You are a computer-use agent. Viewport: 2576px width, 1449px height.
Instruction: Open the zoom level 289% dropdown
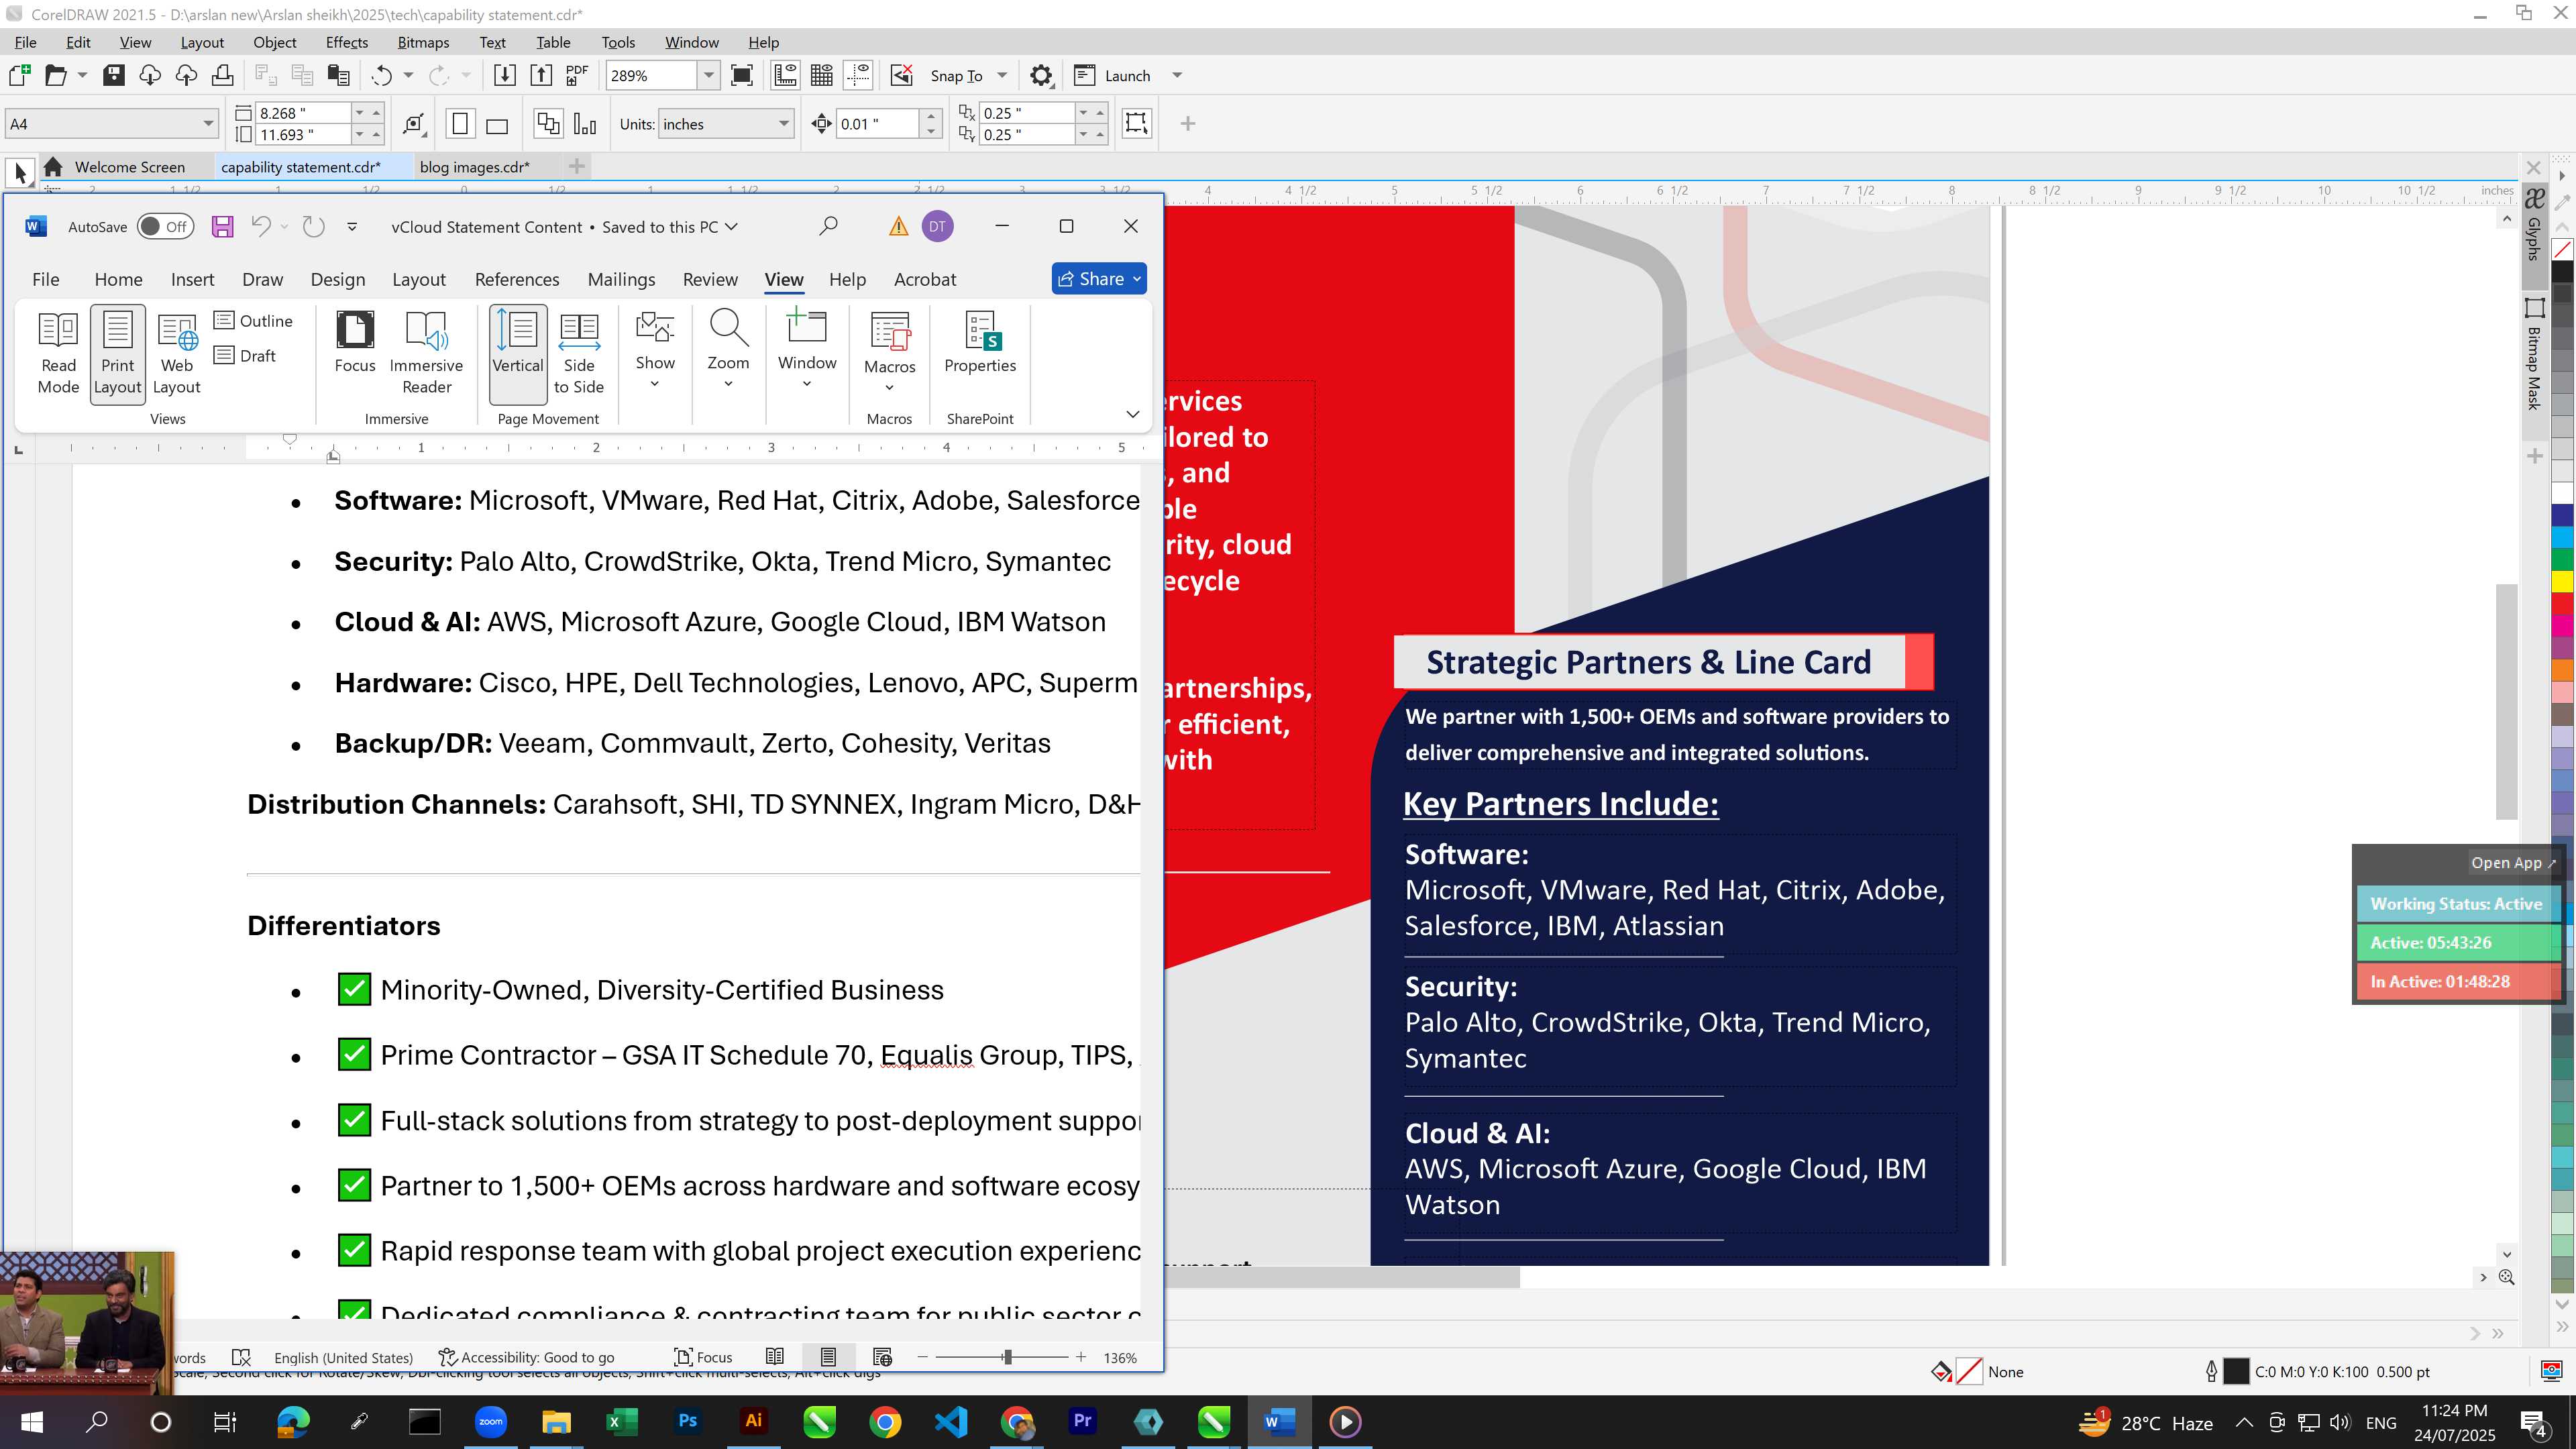pyautogui.click(x=708, y=75)
